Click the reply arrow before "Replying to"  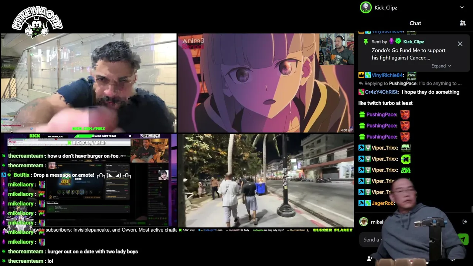coord(361,83)
